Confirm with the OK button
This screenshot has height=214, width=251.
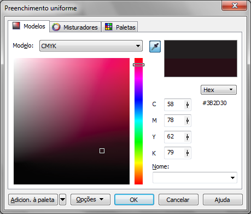134,200
